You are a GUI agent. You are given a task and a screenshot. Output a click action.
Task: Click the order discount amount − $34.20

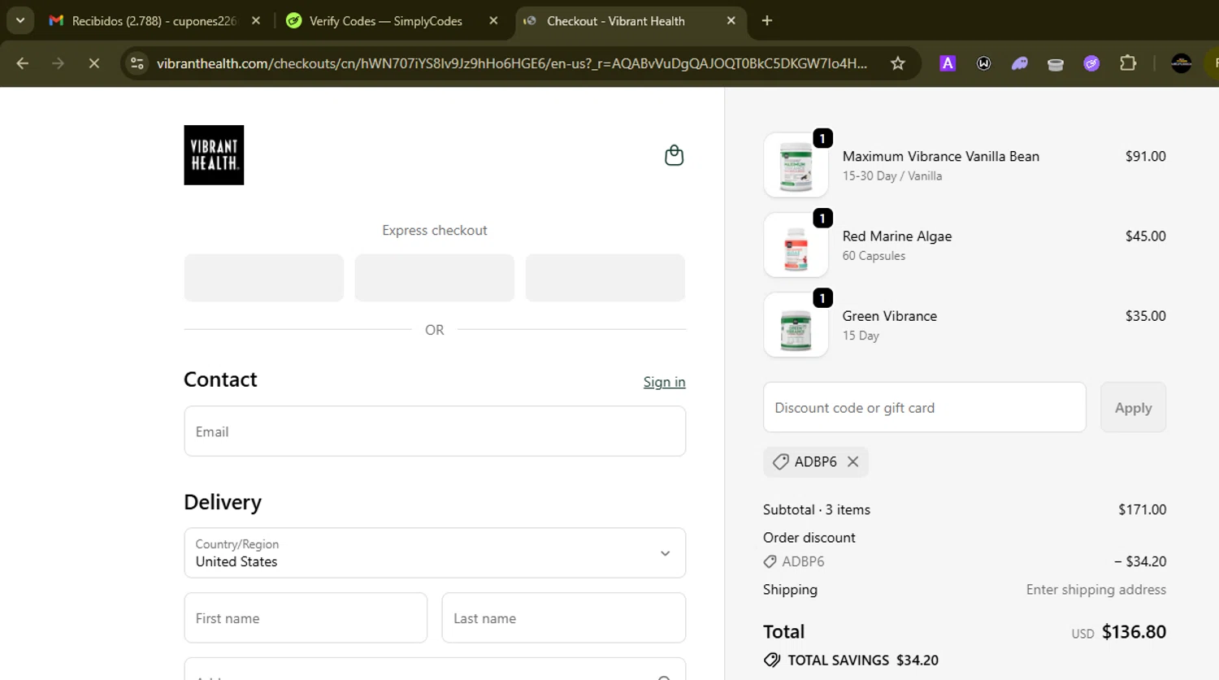click(1140, 561)
